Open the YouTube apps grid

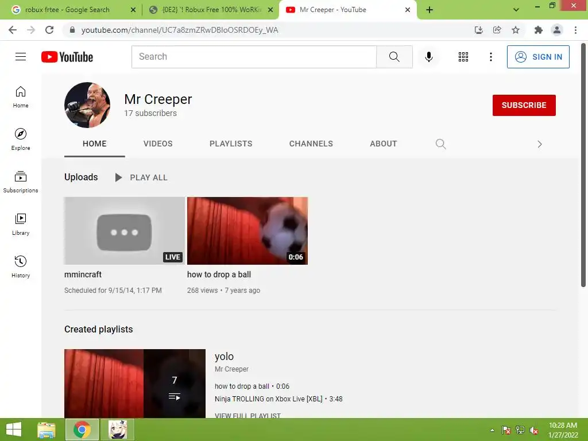463,57
